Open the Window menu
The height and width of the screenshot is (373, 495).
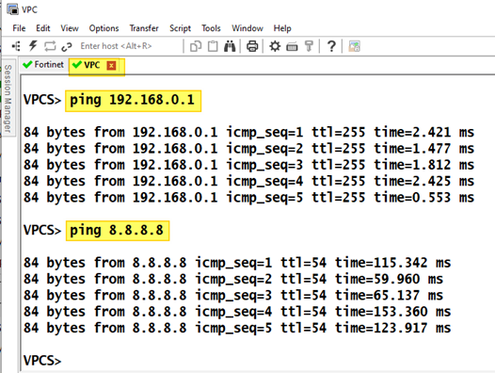[x=247, y=28]
